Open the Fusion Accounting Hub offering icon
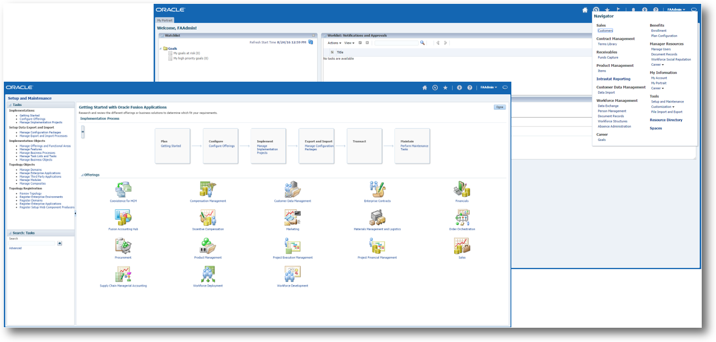The height and width of the screenshot is (342, 716). [123, 218]
